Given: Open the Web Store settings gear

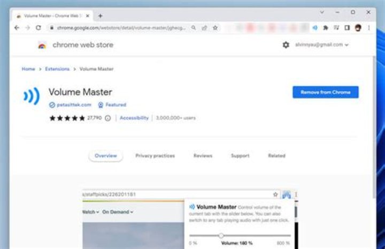Looking at the screenshot, I should click(286, 45).
